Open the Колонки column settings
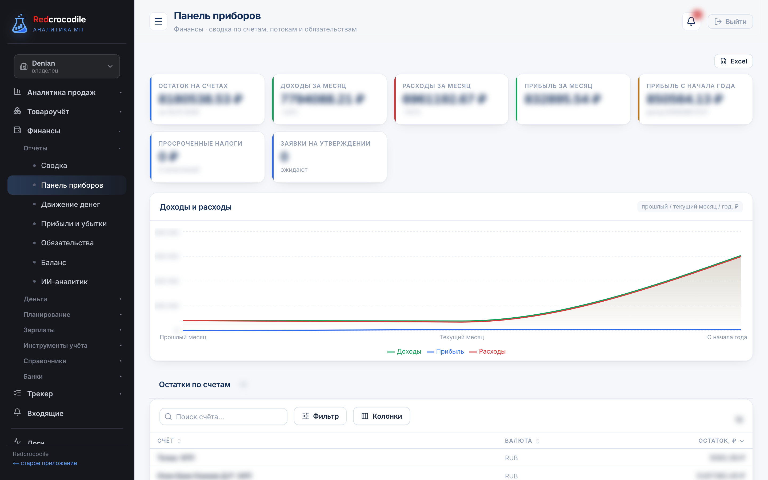The width and height of the screenshot is (768, 480). coord(381,416)
